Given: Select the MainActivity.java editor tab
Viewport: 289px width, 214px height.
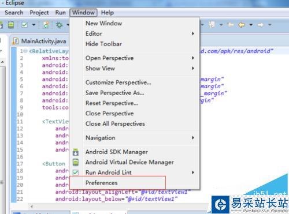Looking at the screenshot, I should pos(40,41).
